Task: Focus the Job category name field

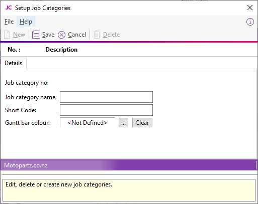Action: 106,97
